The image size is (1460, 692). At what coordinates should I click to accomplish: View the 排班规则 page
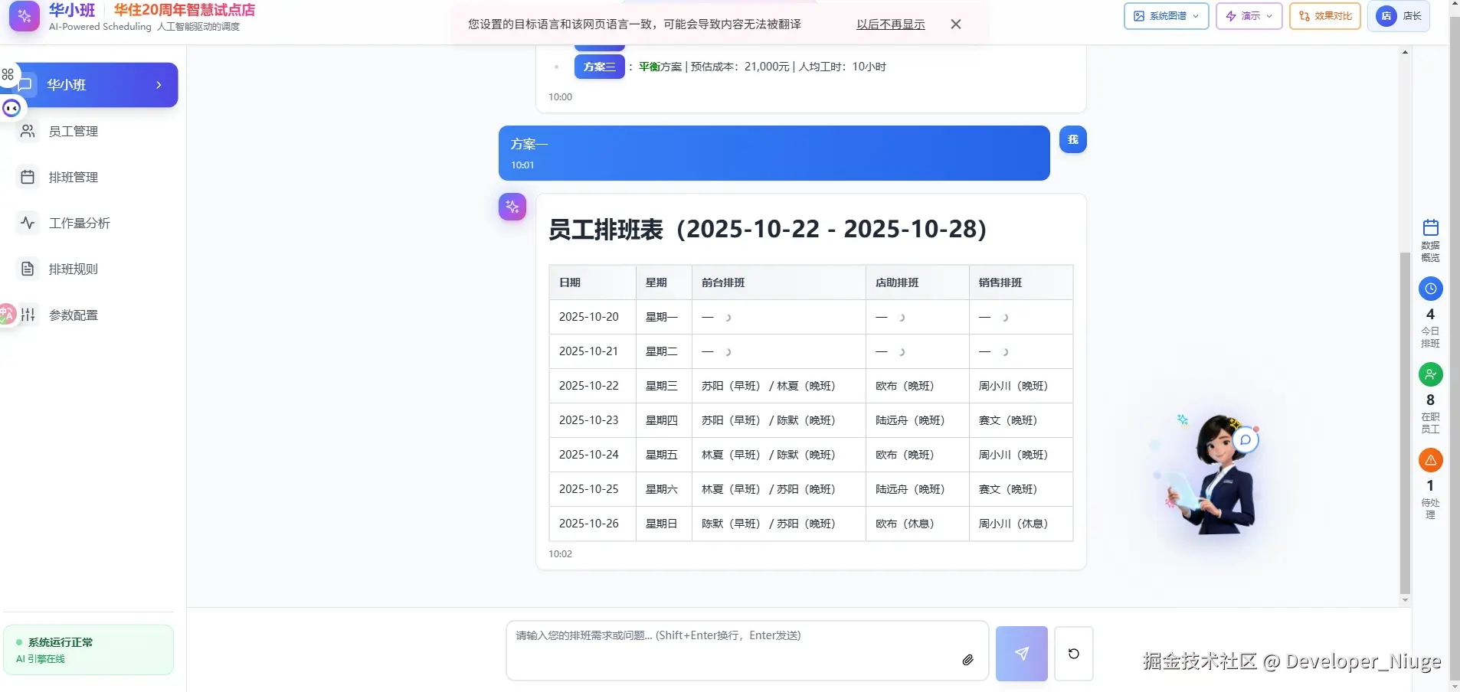72,269
